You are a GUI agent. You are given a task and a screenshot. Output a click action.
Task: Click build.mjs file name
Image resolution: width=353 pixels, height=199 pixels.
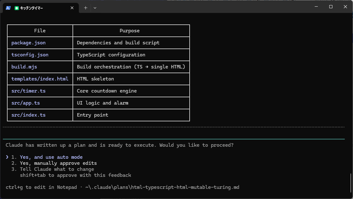24,67
